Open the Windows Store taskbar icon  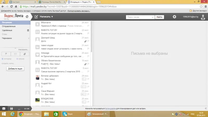pyautogui.click(x=56, y=114)
